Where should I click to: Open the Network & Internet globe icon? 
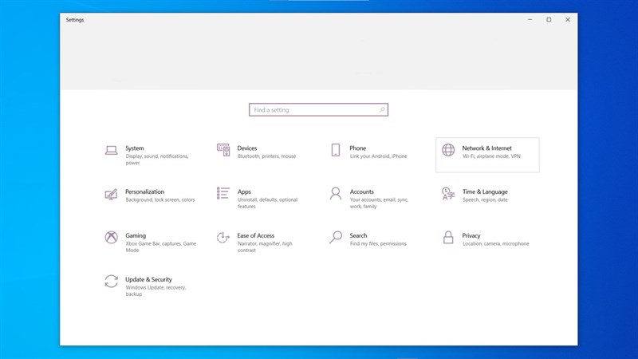[448, 150]
